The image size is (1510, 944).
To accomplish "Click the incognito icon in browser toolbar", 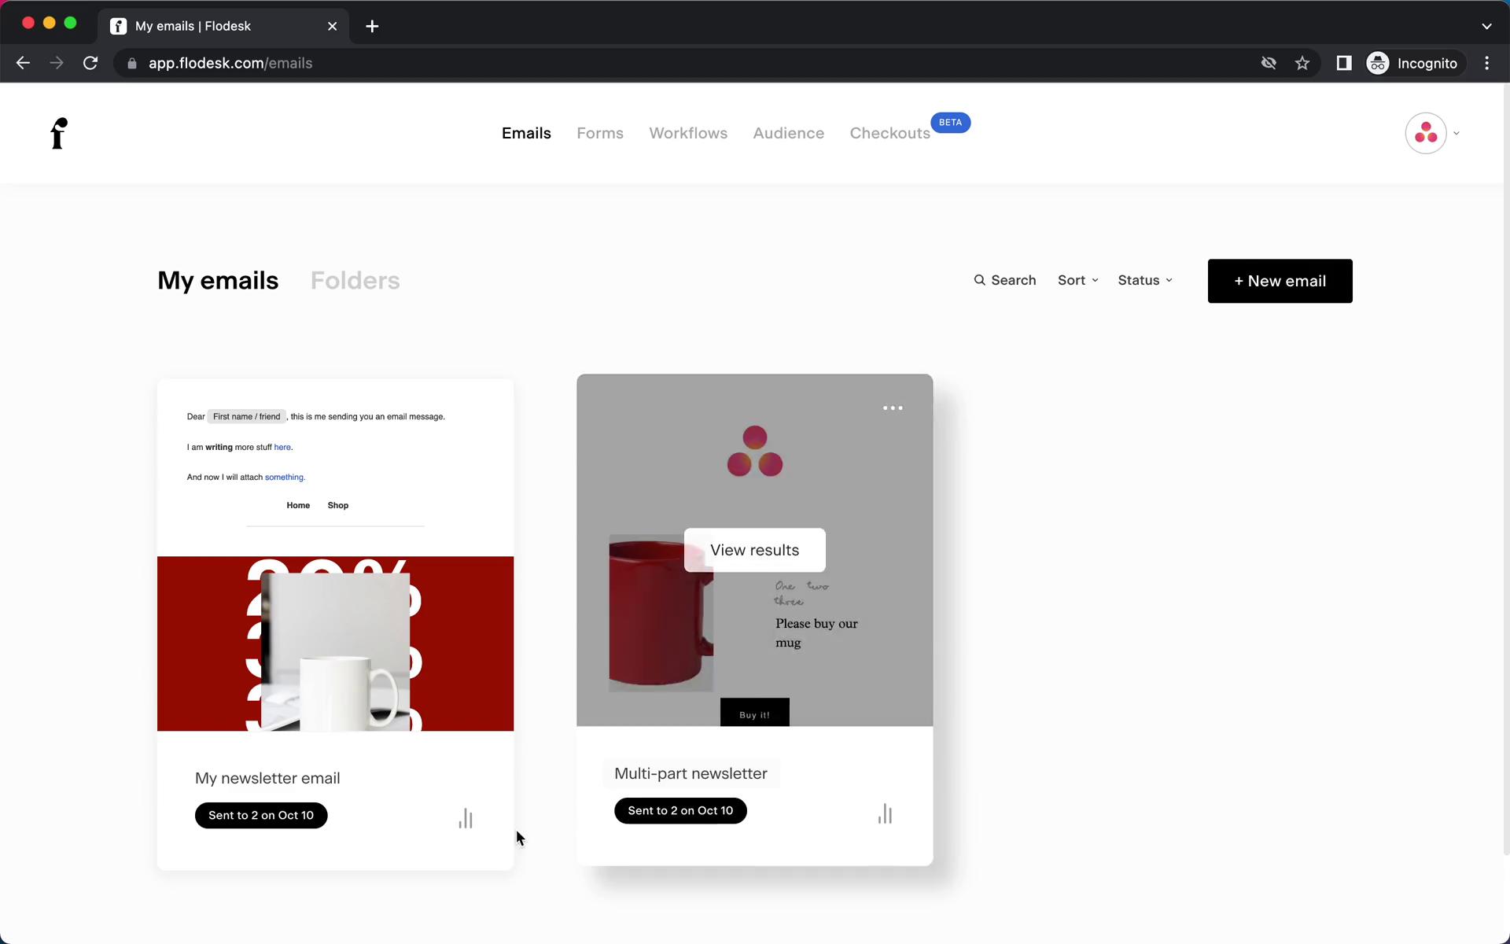I will [x=1379, y=63].
